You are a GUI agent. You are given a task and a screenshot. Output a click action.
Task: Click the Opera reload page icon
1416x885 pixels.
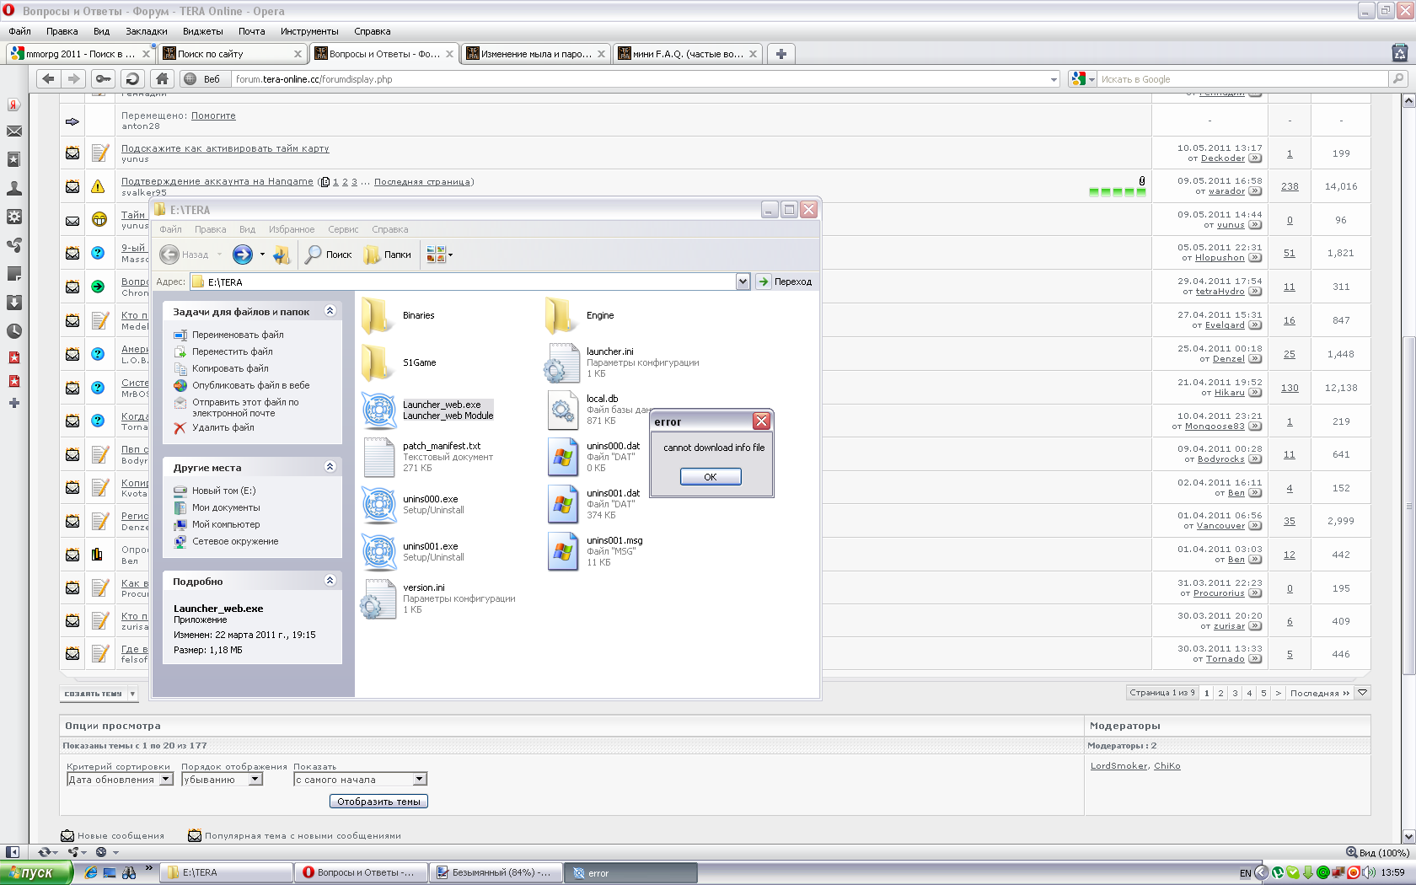(132, 79)
